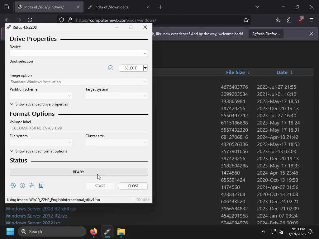Open the Target system dropdown
The image size is (319, 239).
point(117,96)
